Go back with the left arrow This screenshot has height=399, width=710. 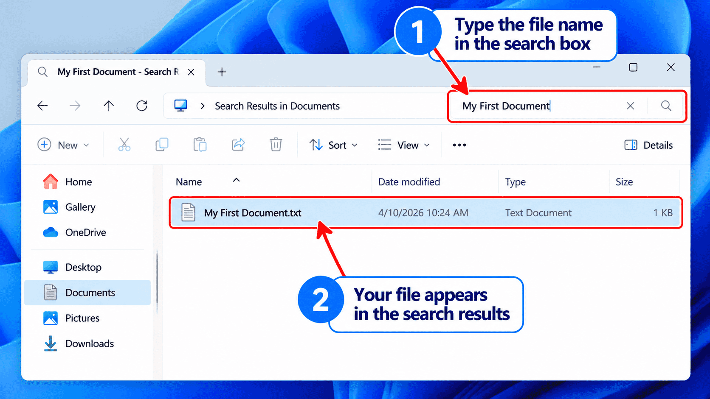(42, 106)
